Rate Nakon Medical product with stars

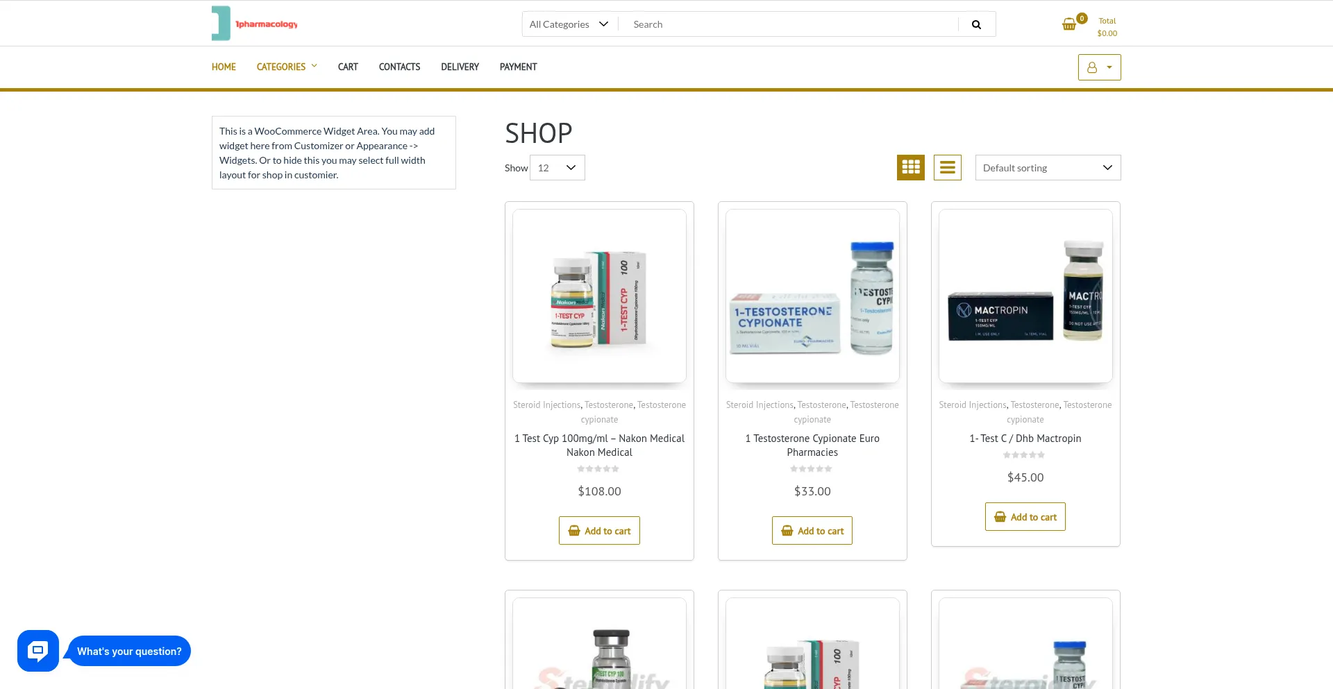coord(598,469)
